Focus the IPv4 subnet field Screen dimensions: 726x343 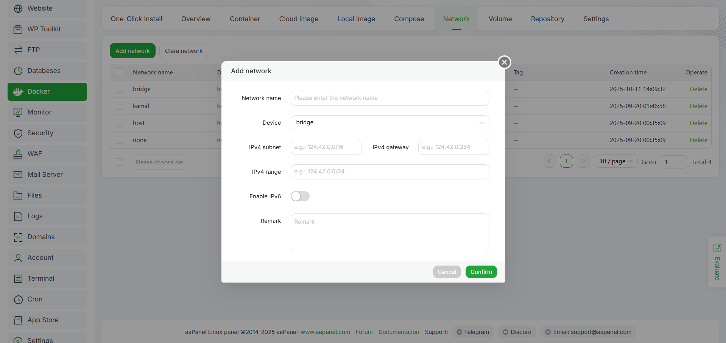click(x=326, y=147)
